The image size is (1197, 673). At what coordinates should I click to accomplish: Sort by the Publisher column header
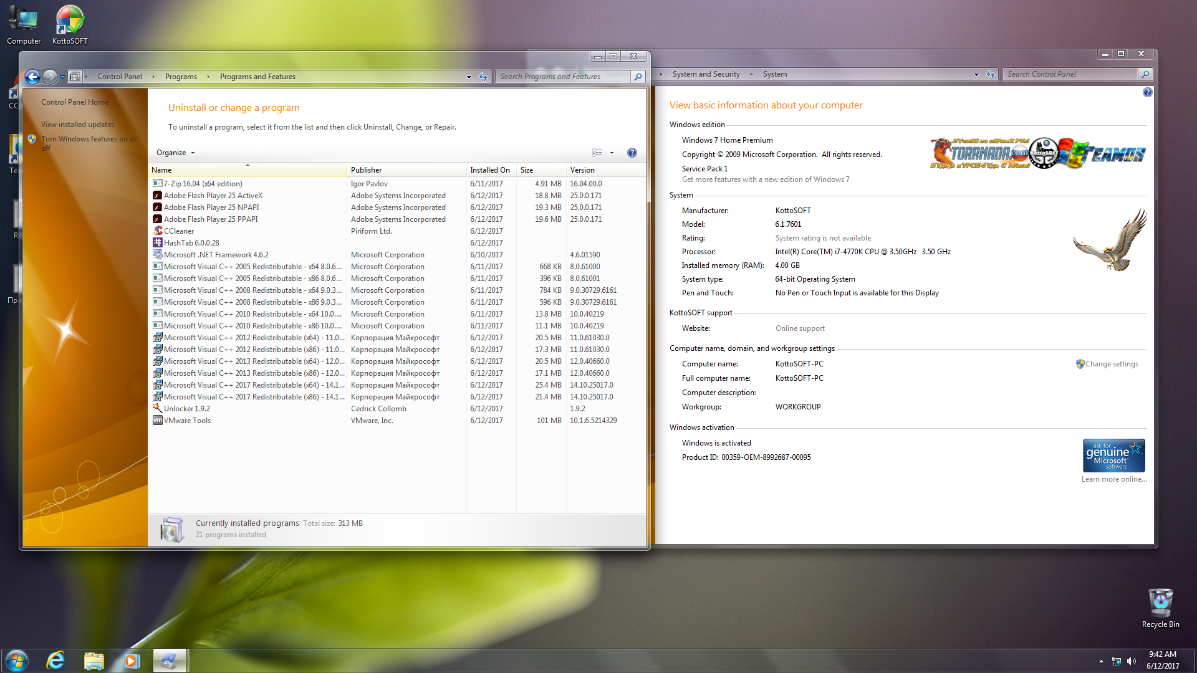click(x=406, y=170)
